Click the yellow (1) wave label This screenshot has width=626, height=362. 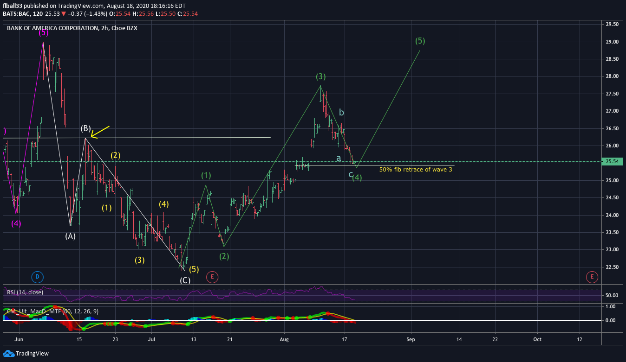click(x=107, y=208)
